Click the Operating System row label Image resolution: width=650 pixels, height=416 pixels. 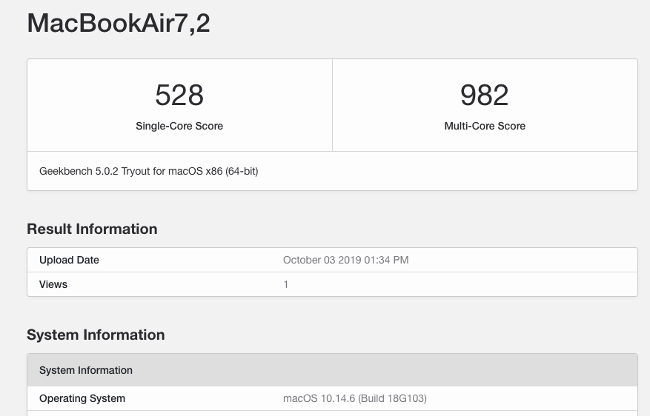[82, 398]
